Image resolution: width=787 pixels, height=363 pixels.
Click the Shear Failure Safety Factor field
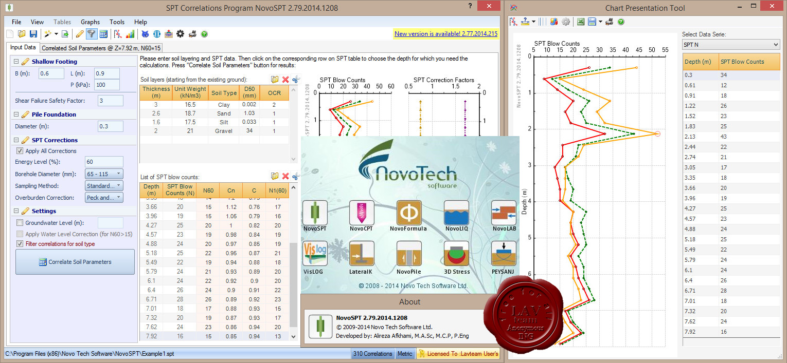[111, 101]
